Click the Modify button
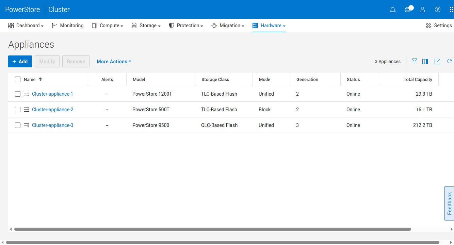454x245 pixels. coord(47,62)
